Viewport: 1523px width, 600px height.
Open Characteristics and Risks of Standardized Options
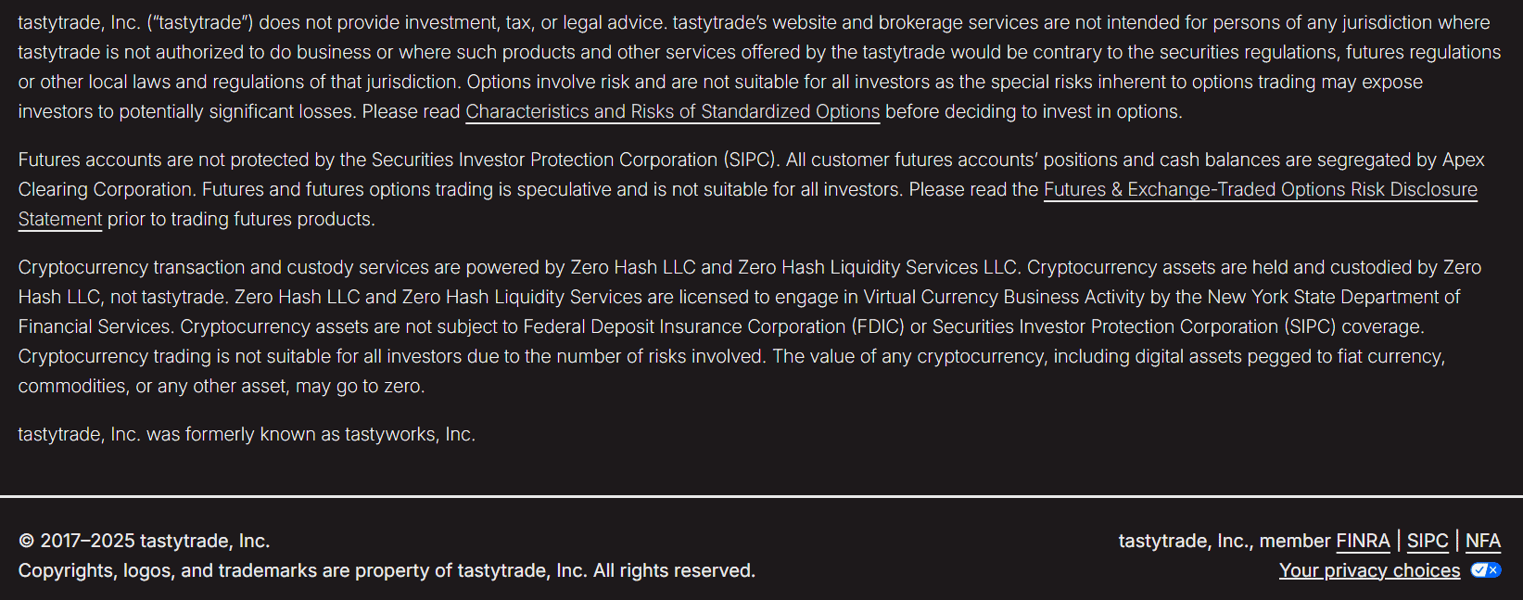tap(672, 111)
